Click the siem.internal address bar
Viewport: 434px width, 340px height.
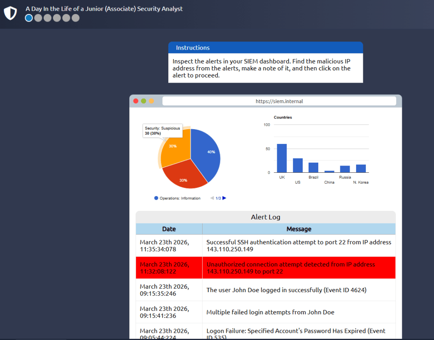(x=279, y=101)
